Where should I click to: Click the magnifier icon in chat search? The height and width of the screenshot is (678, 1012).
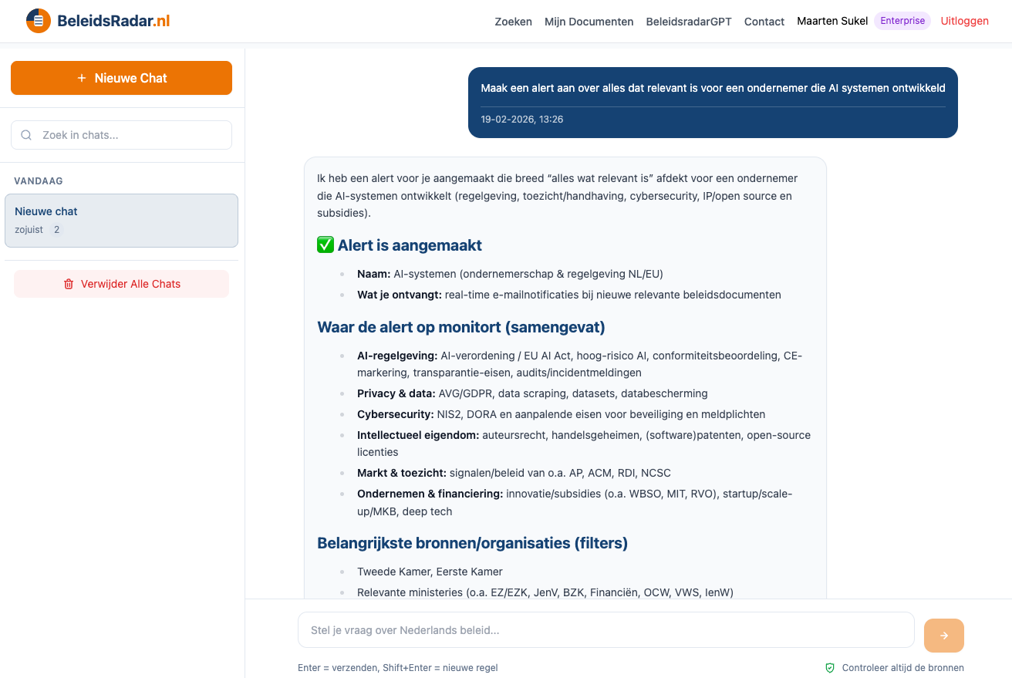tap(26, 134)
